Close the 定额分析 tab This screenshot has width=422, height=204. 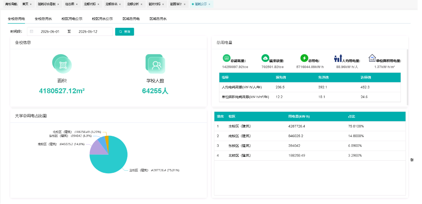pos(141,4)
